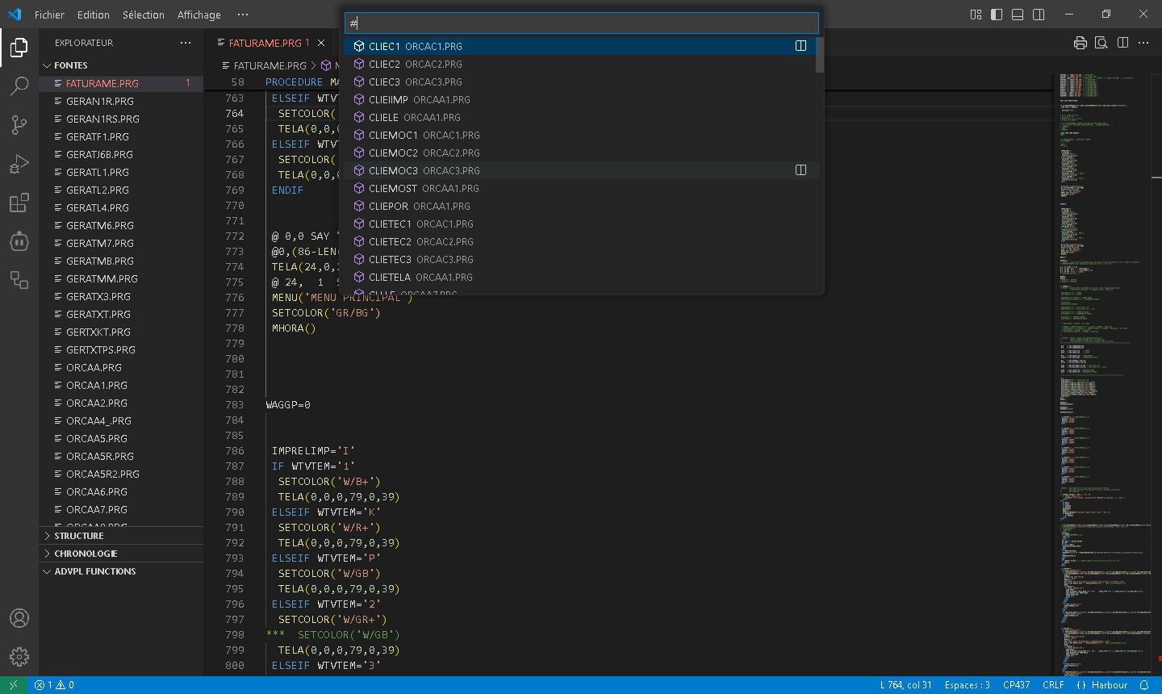The height and width of the screenshot is (694, 1162).
Task: Click the split editor icon in toolbar
Action: point(1122,43)
